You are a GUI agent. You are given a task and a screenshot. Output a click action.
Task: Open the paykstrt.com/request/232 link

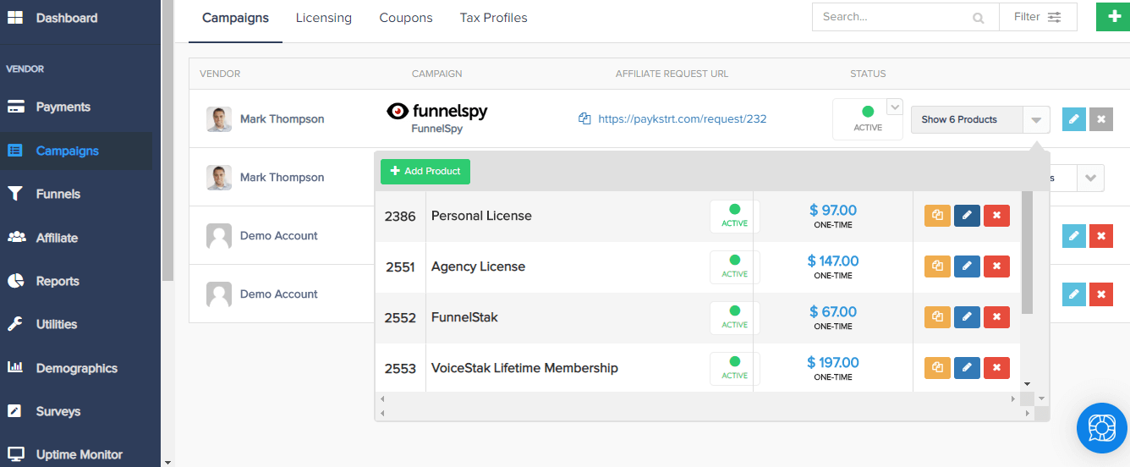click(683, 119)
